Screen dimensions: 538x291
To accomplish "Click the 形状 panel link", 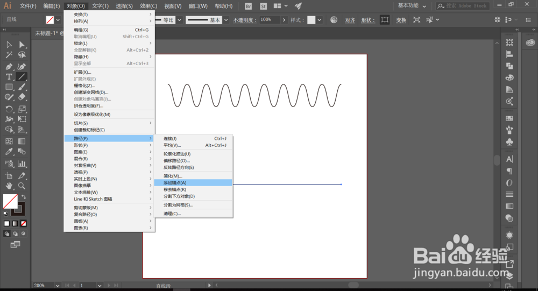I will [x=368, y=20].
